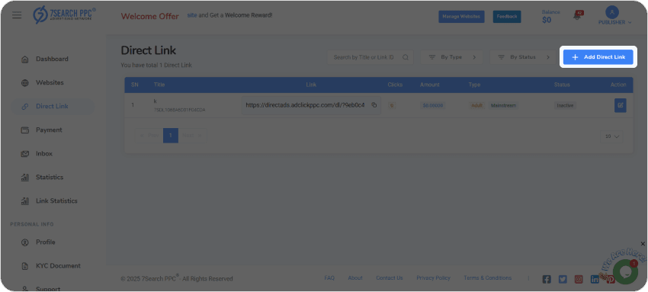
Task: Open the Privacy Policy footer link
Action: tap(433, 278)
